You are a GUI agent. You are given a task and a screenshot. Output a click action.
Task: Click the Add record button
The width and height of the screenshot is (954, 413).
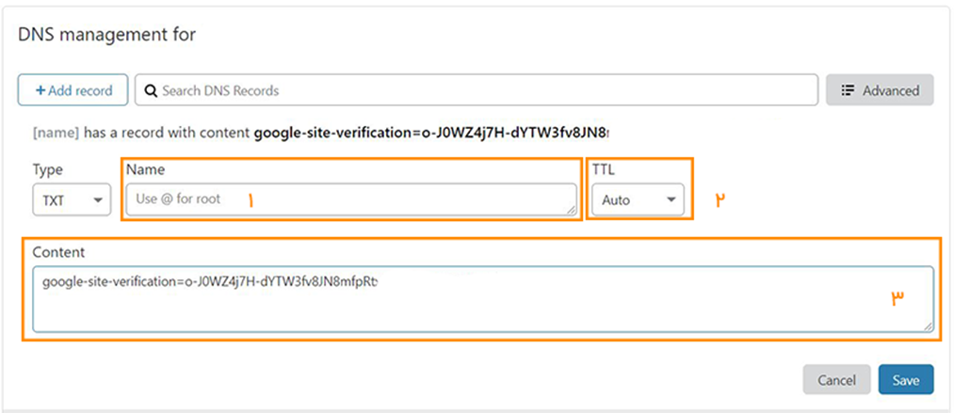[73, 90]
